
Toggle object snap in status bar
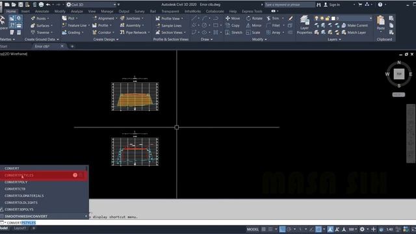[x=318, y=229]
